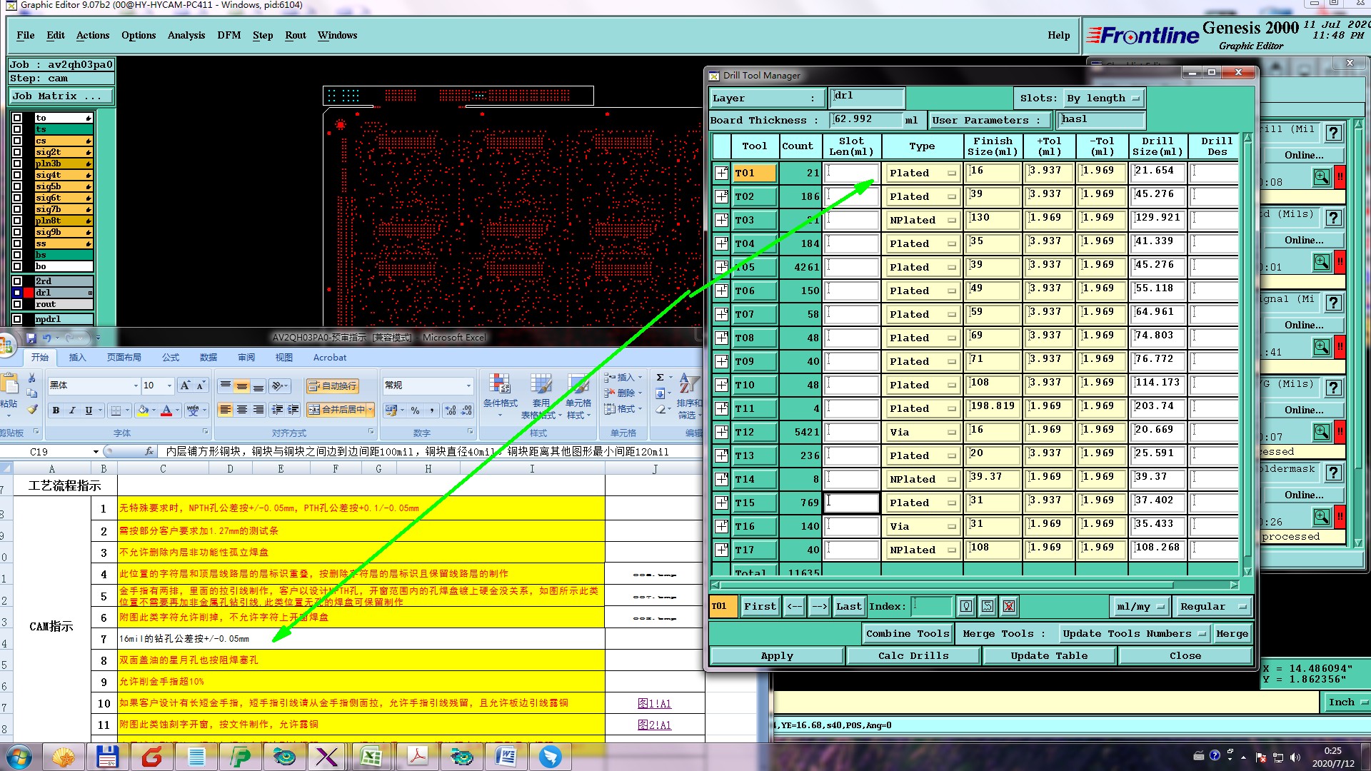
Task: Click the AutoSum sigma icon
Action: coord(660,377)
